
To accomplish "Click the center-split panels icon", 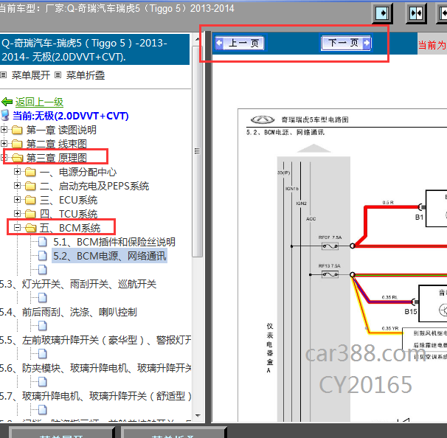I will [416, 13].
